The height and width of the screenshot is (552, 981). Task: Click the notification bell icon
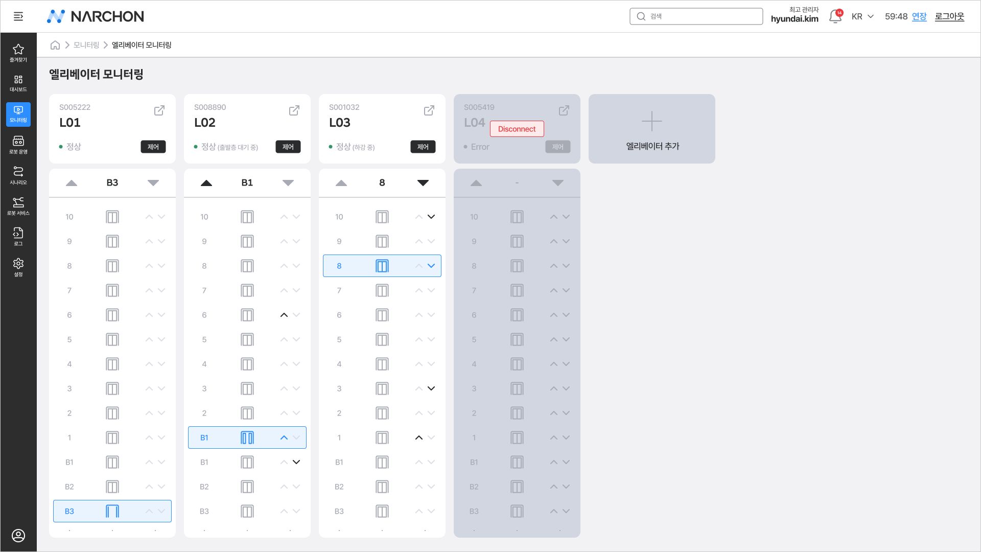click(x=835, y=16)
